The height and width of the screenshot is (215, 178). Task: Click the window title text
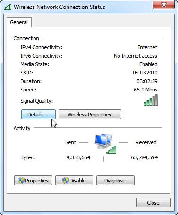pos(59,7)
